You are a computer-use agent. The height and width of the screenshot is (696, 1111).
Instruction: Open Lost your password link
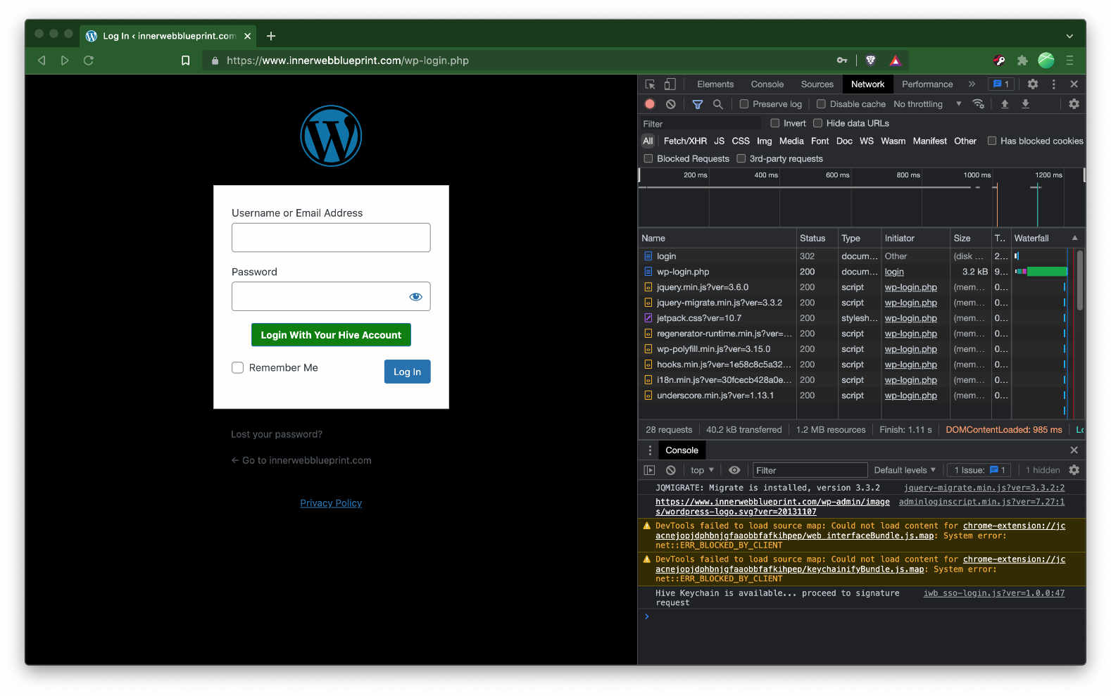click(x=277, y=434)
